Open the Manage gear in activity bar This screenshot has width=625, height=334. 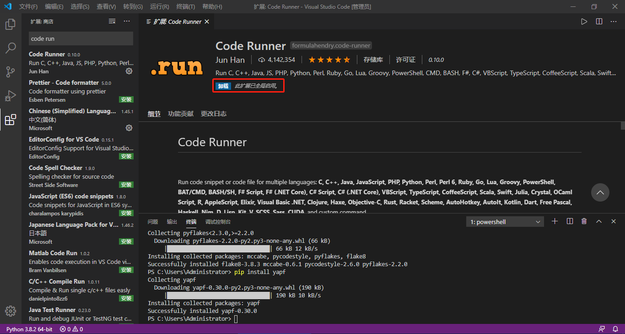coord(10,311)
